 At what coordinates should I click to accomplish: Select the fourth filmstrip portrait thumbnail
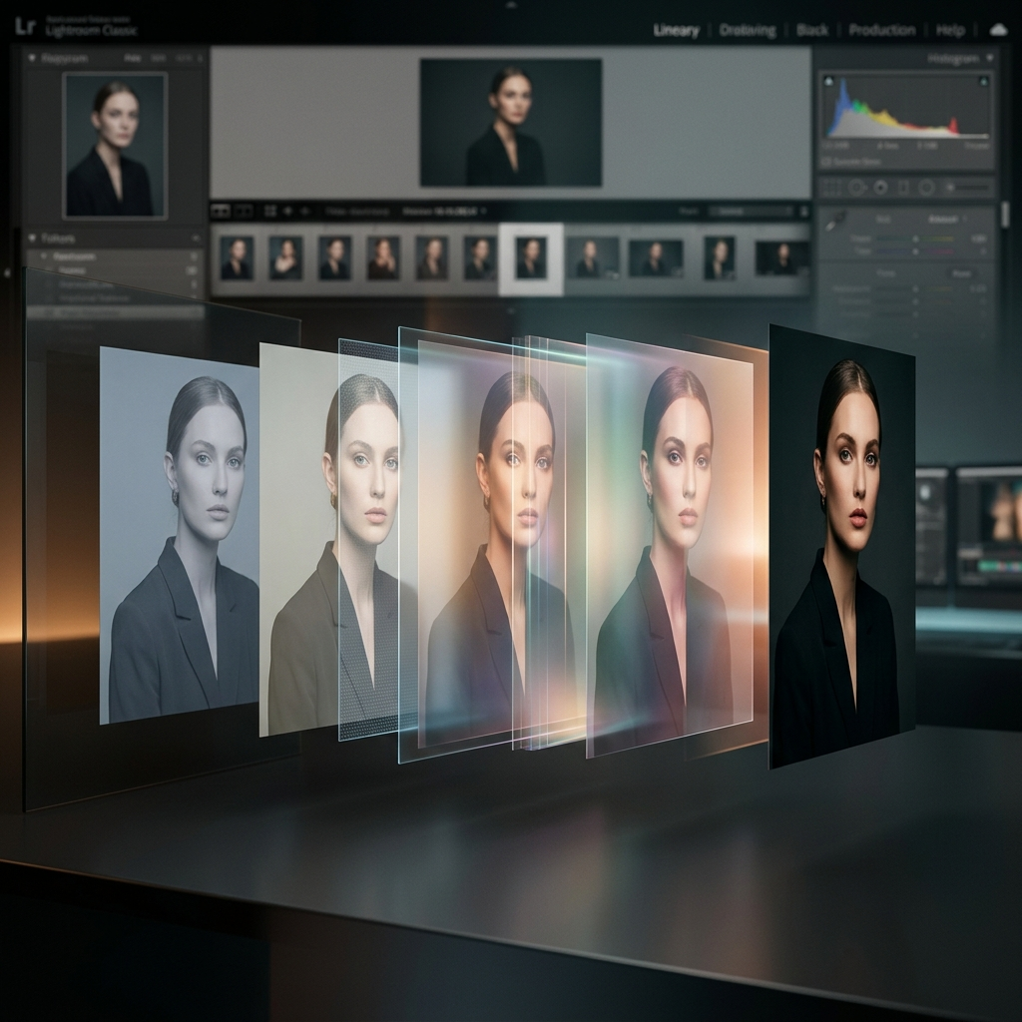tap(382, 258)
